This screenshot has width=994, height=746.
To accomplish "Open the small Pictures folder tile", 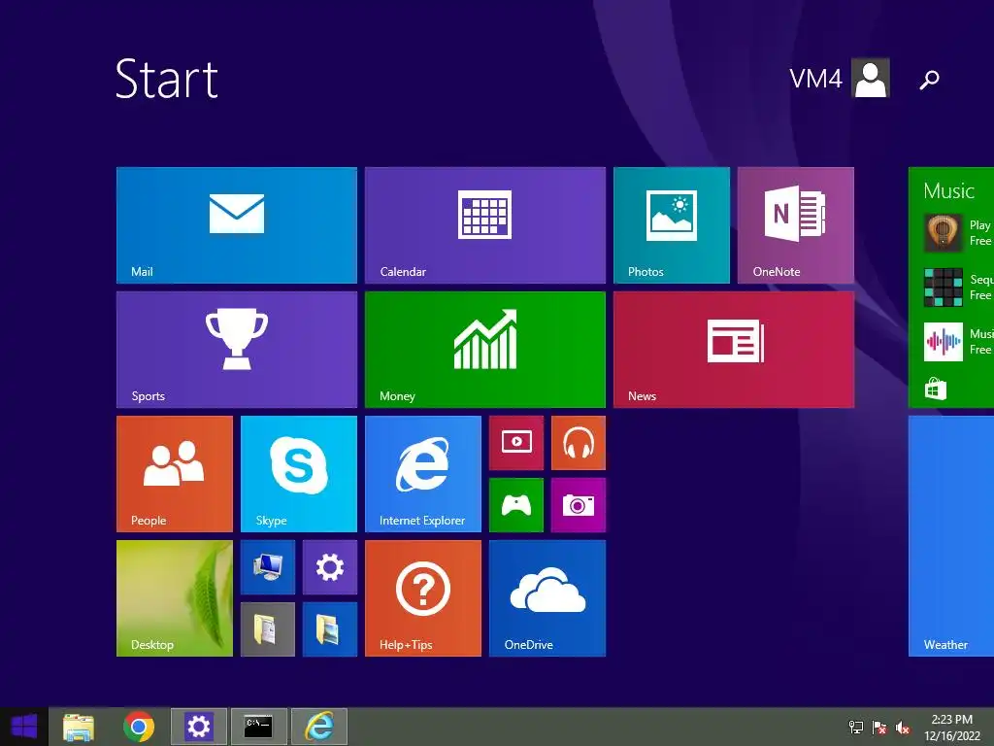I will [330, 629].
